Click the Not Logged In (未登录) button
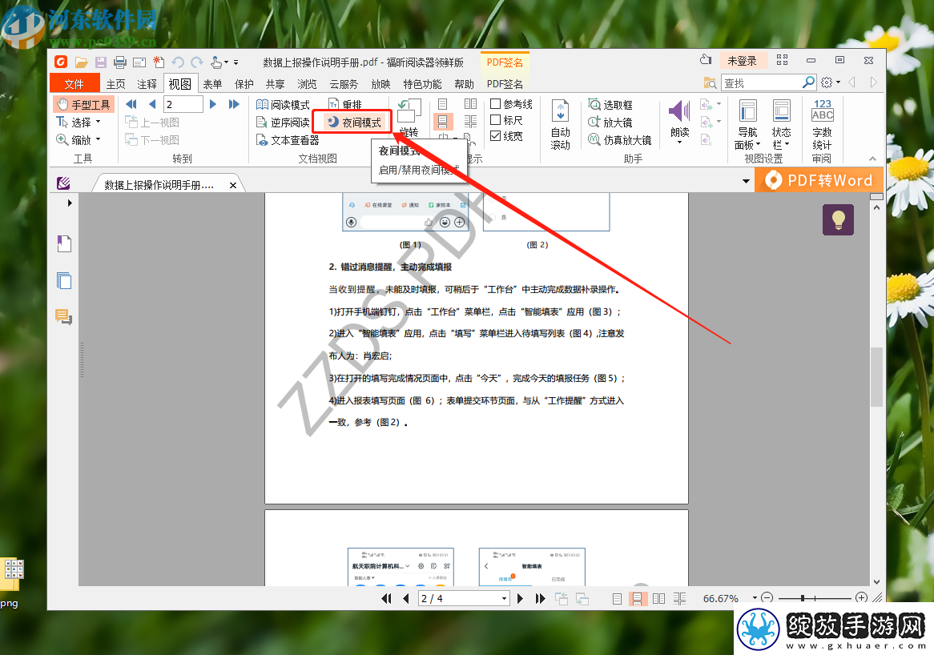The width and height of the screenshot is (934, 655). point(743,61)
